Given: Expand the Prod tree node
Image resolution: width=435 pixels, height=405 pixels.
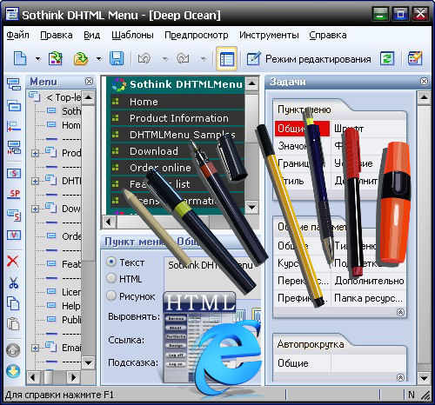Looking at the screenshot, I should tap(35, 153).
